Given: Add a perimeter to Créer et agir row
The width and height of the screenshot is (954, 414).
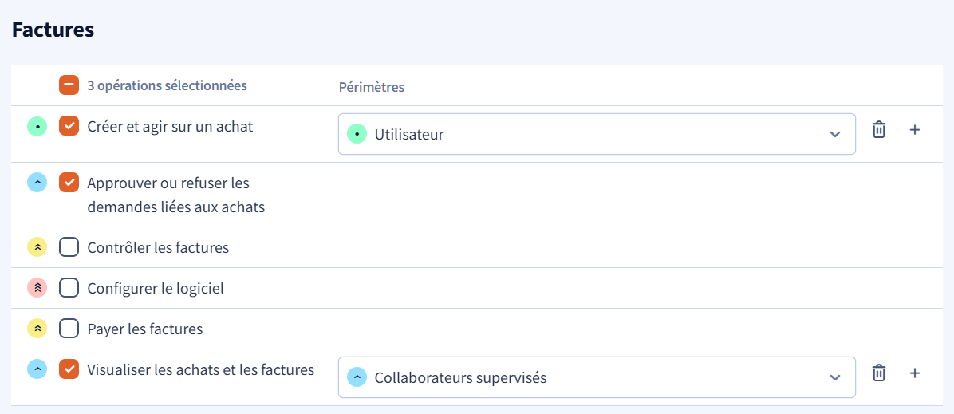Looking at the screenshot, I should (914, 130).
